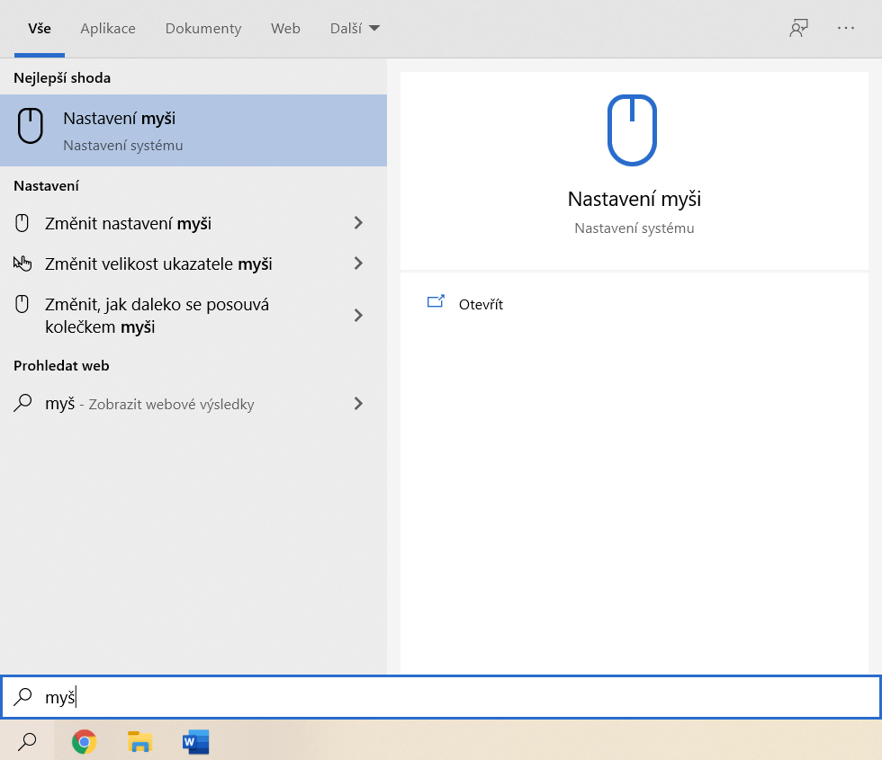Click the feedback person icon

pos(798,28)
